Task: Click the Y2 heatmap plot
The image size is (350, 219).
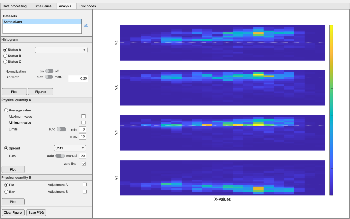Action: pyautogui.click(x=223, y=133)
